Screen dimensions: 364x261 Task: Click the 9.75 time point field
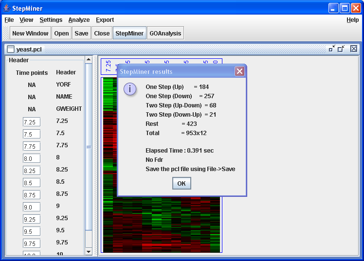32,244
